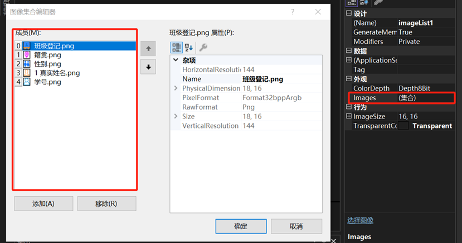Click 添加(A) button
462x243 pixels.
point(43,204)
